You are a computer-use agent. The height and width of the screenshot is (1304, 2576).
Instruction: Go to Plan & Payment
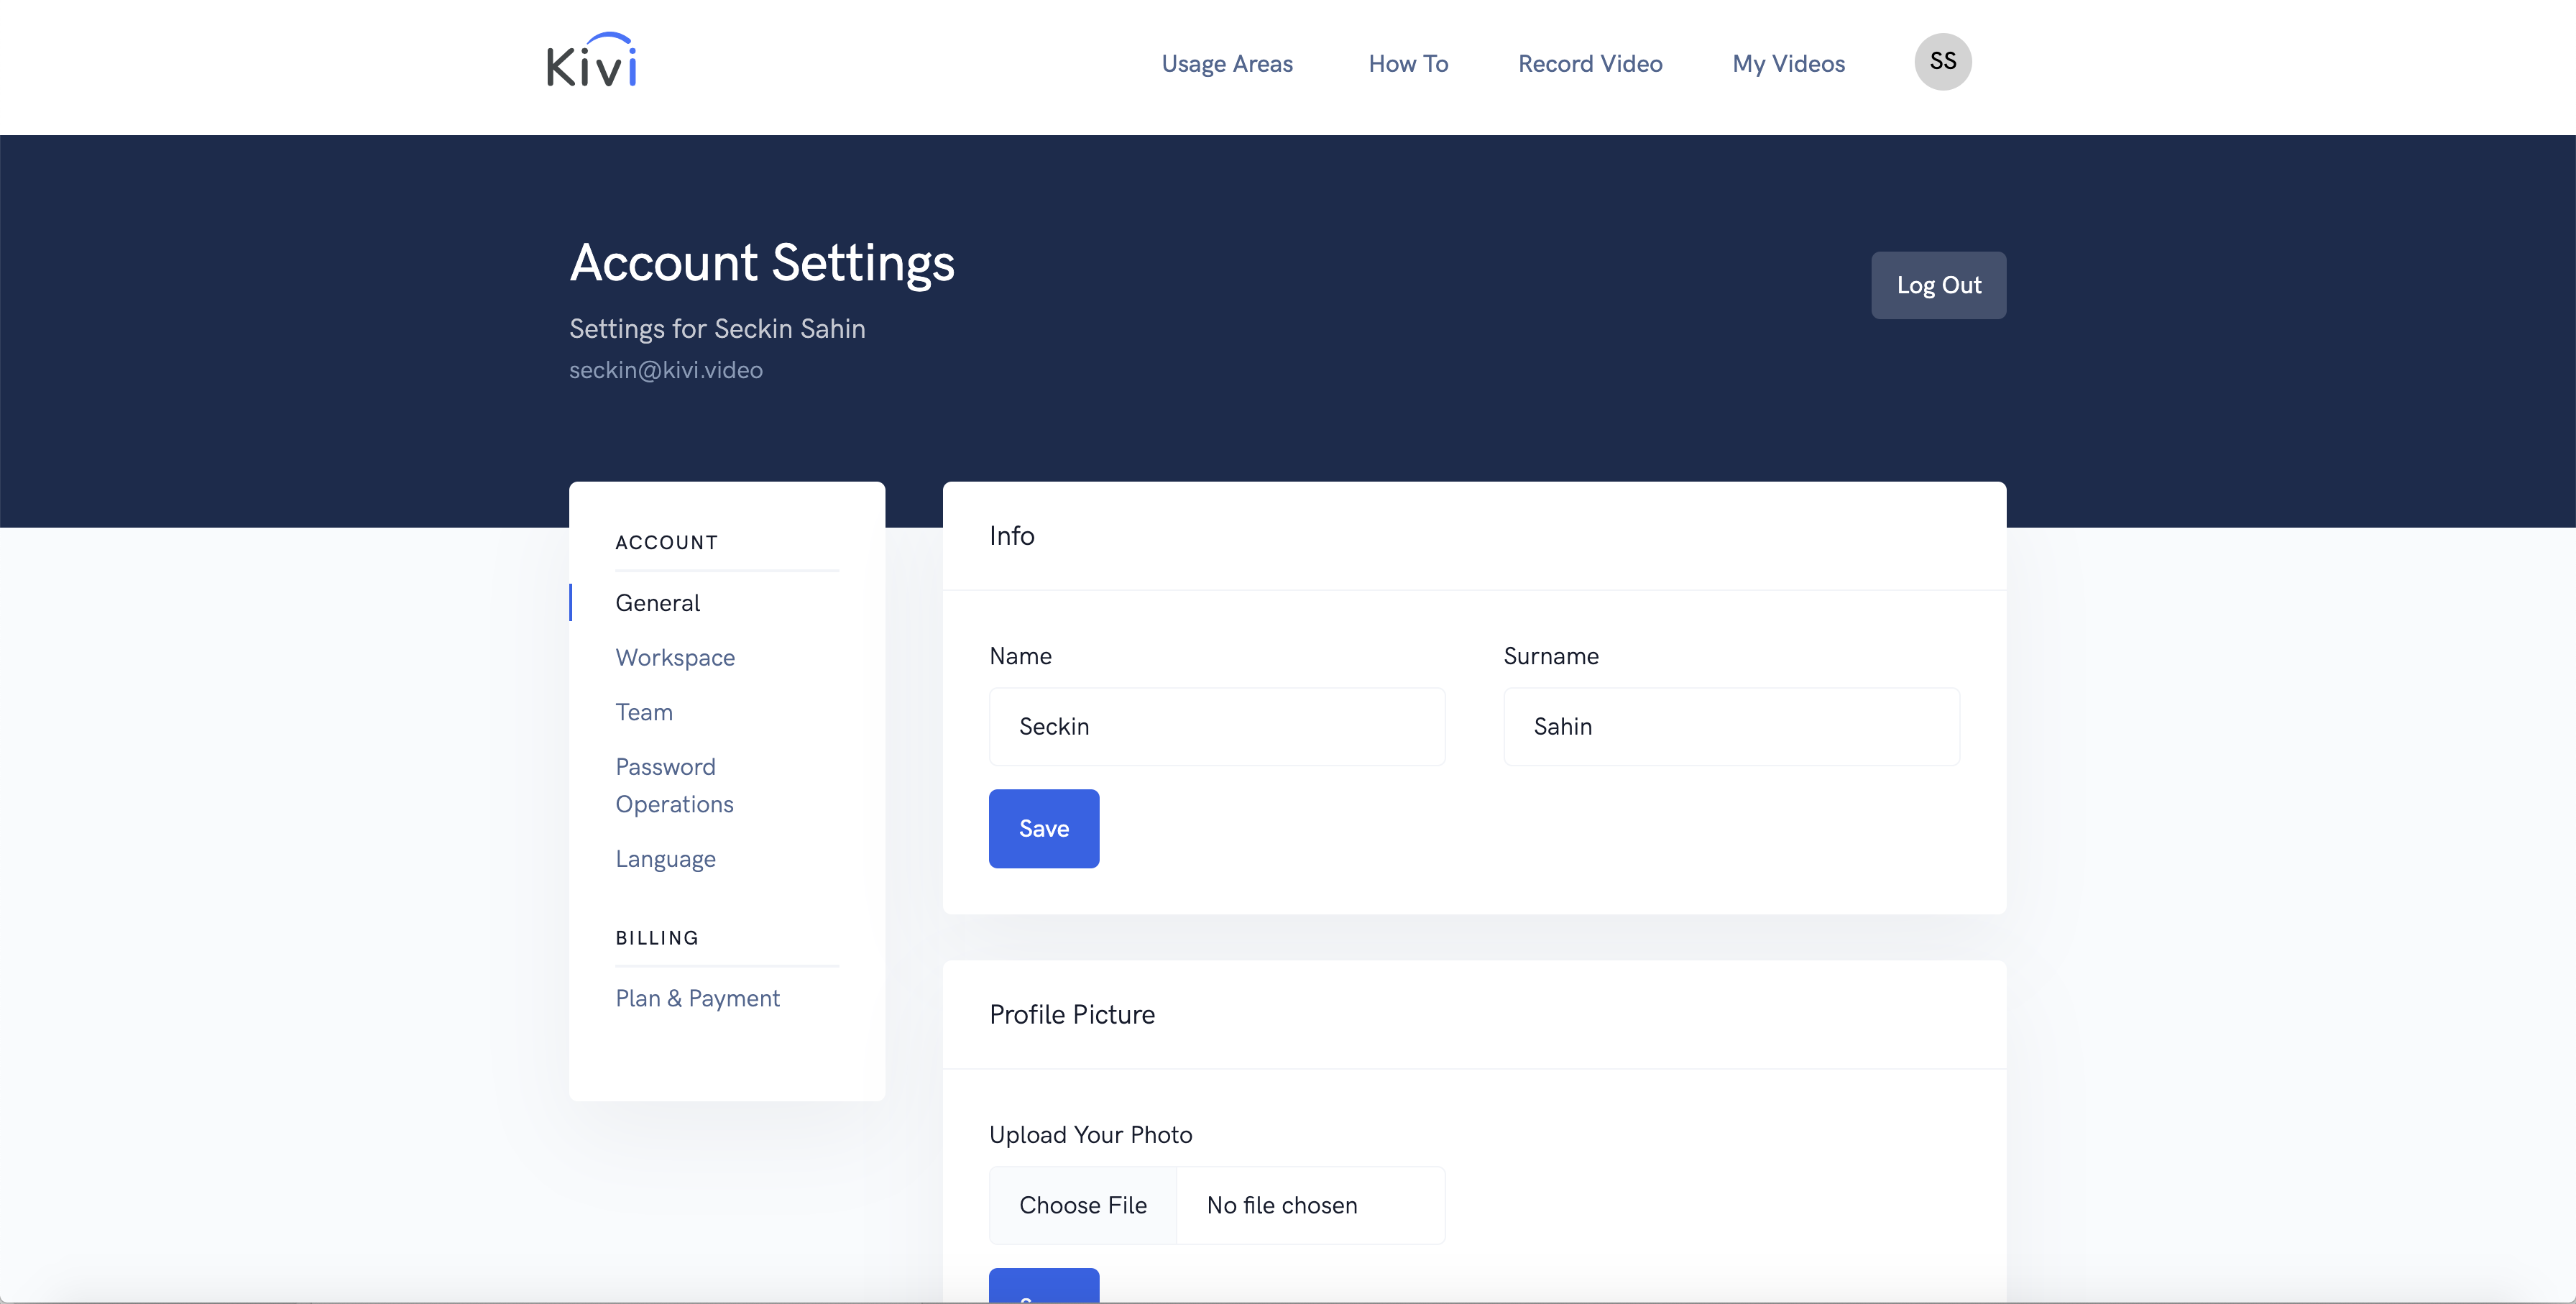[697, 998]
